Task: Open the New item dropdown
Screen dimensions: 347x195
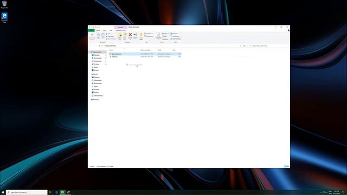Action: coord(148,34)
